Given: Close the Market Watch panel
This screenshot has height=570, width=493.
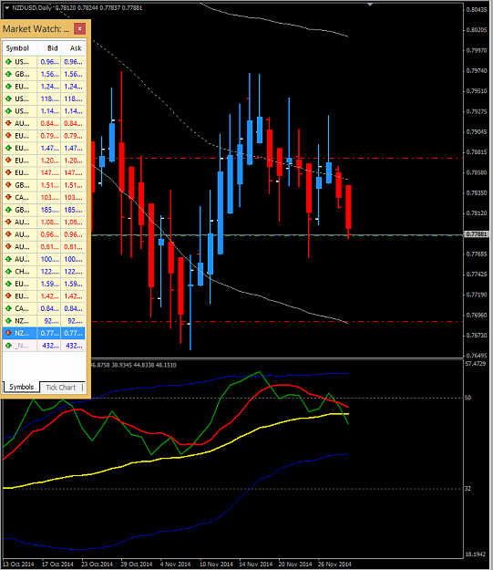Looking at the screenshot, I should (79, 28).
